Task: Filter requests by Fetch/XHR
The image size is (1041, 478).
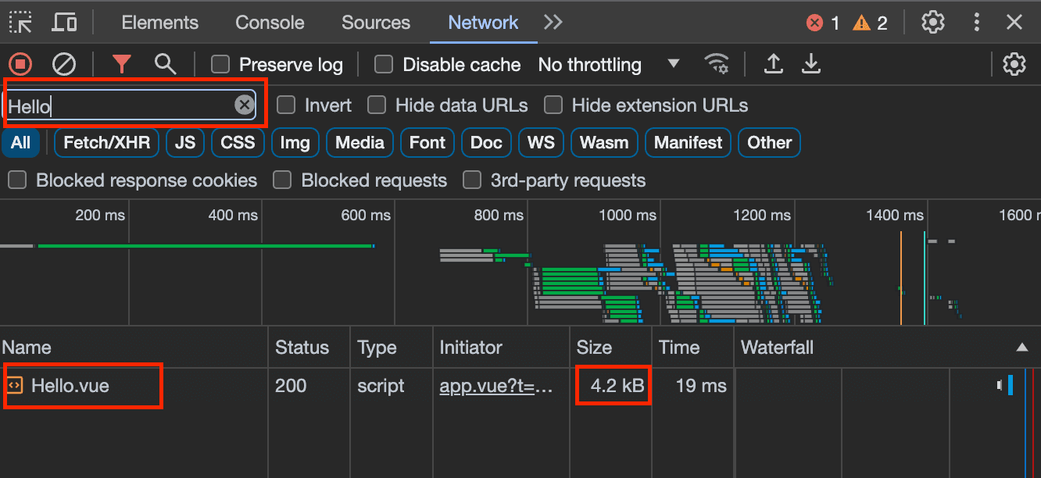Action: point(106,142)
